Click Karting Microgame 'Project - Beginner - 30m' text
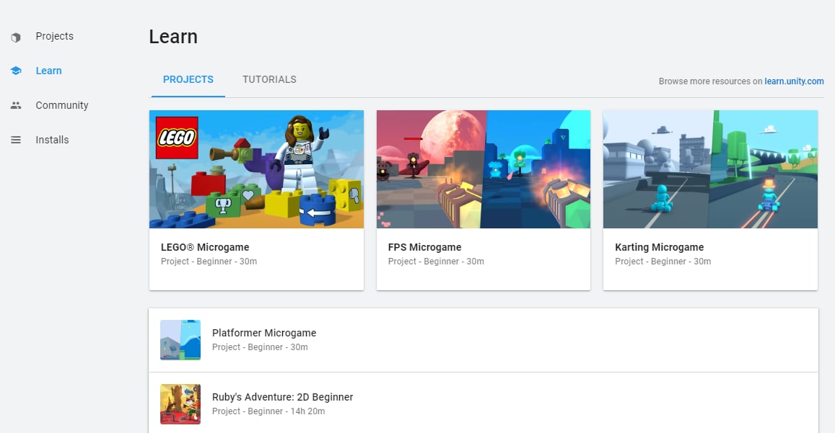 [663, 262]
